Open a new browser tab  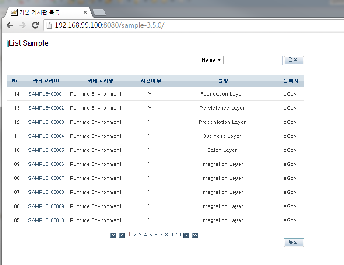99,12
